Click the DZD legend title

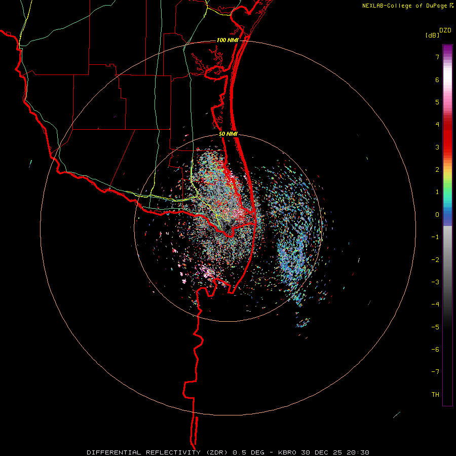click(445, 30)
